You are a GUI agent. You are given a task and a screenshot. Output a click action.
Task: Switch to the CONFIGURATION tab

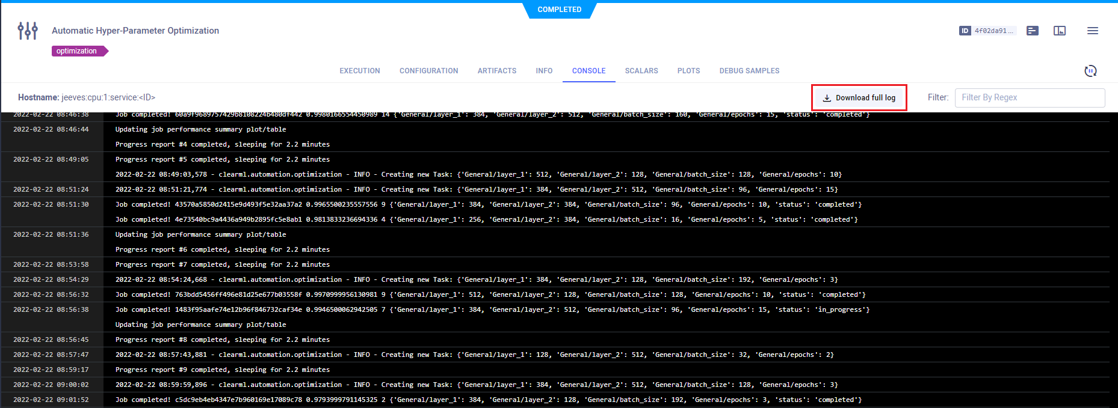click(x=428, y=71)
